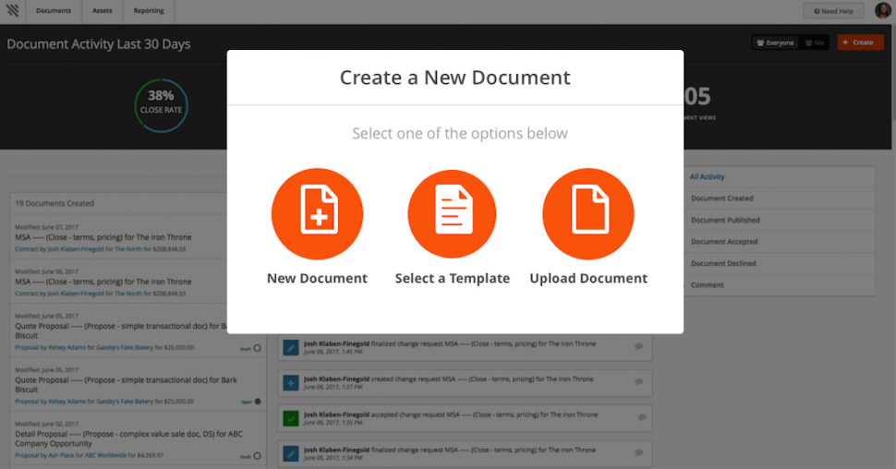
Task: Filter activity by Comment
Action: coord(707,285)
